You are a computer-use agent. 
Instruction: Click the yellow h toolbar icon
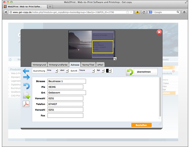click(137, 12)
